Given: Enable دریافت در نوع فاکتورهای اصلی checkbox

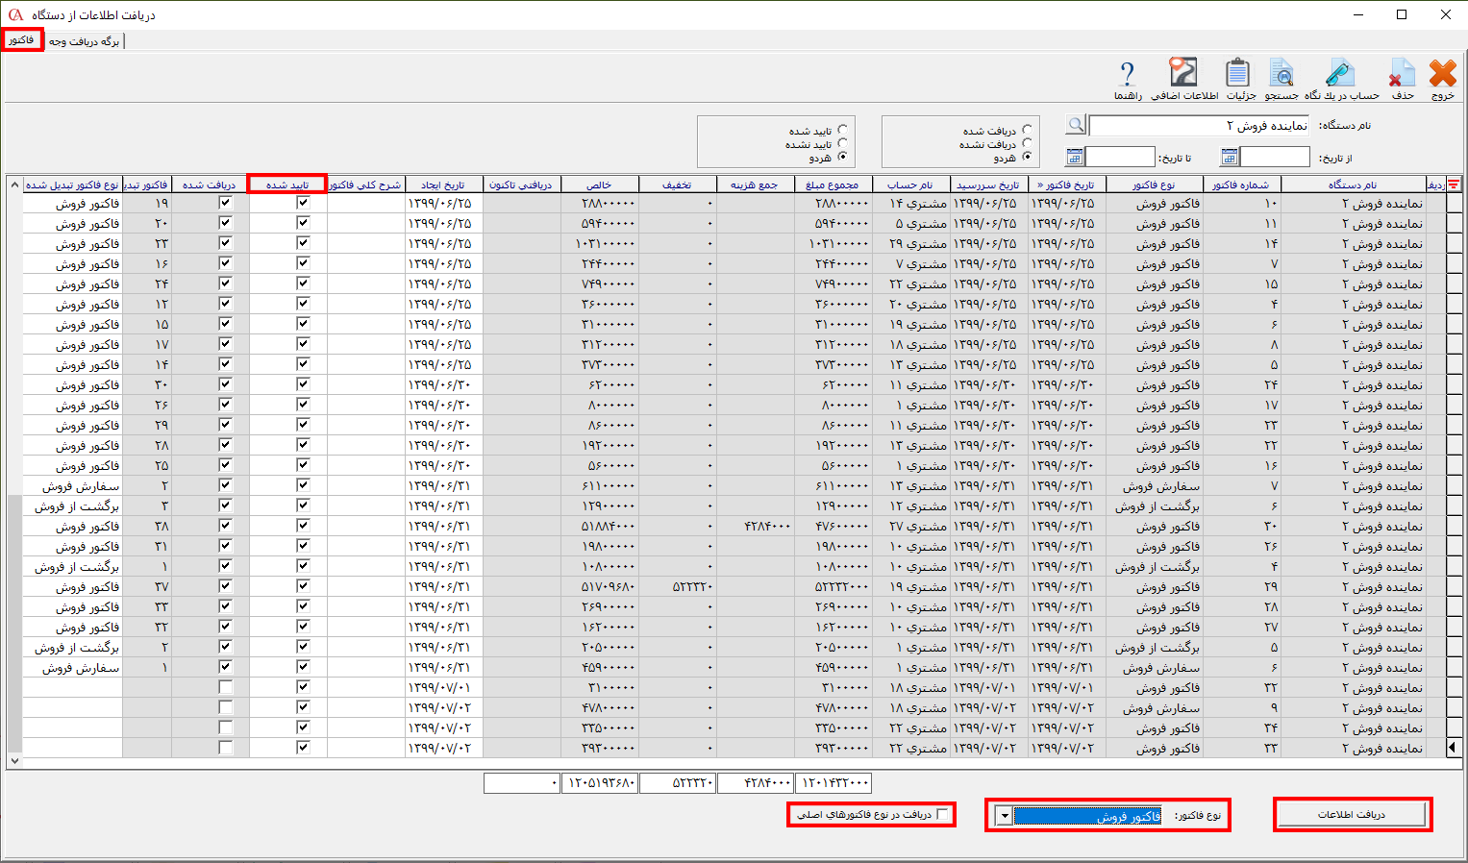Looking at the screenshot, I should (x=942, y=815).
